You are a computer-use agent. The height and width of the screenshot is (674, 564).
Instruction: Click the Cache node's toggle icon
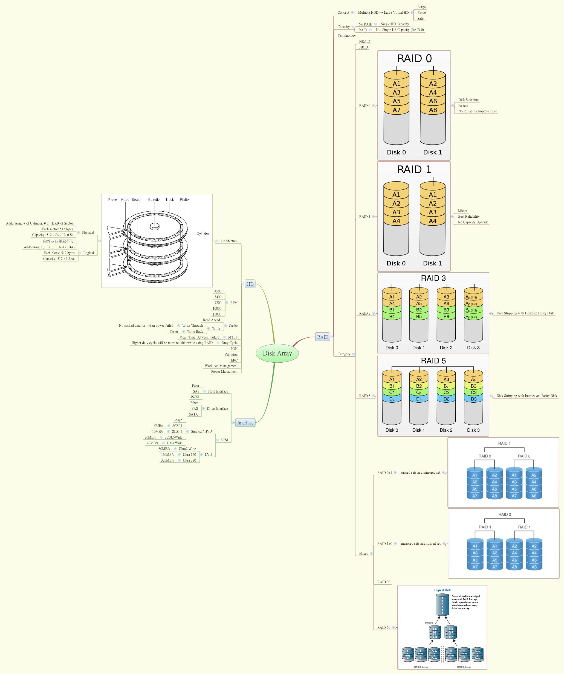click(x=226, y=326)
